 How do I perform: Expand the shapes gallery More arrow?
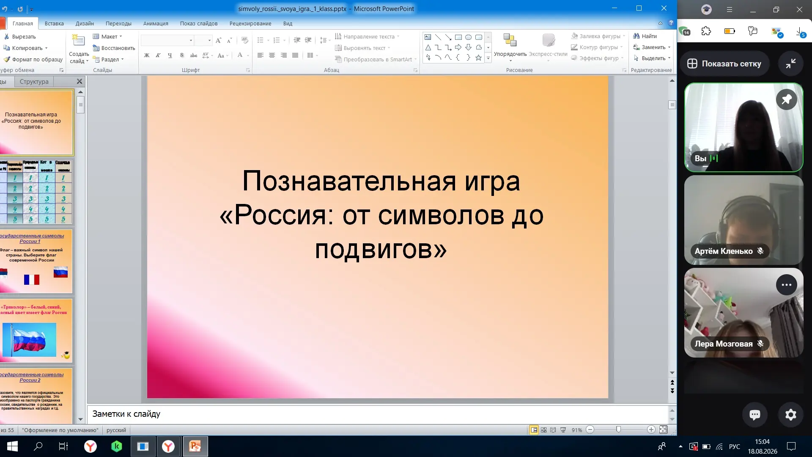point(488,58)
